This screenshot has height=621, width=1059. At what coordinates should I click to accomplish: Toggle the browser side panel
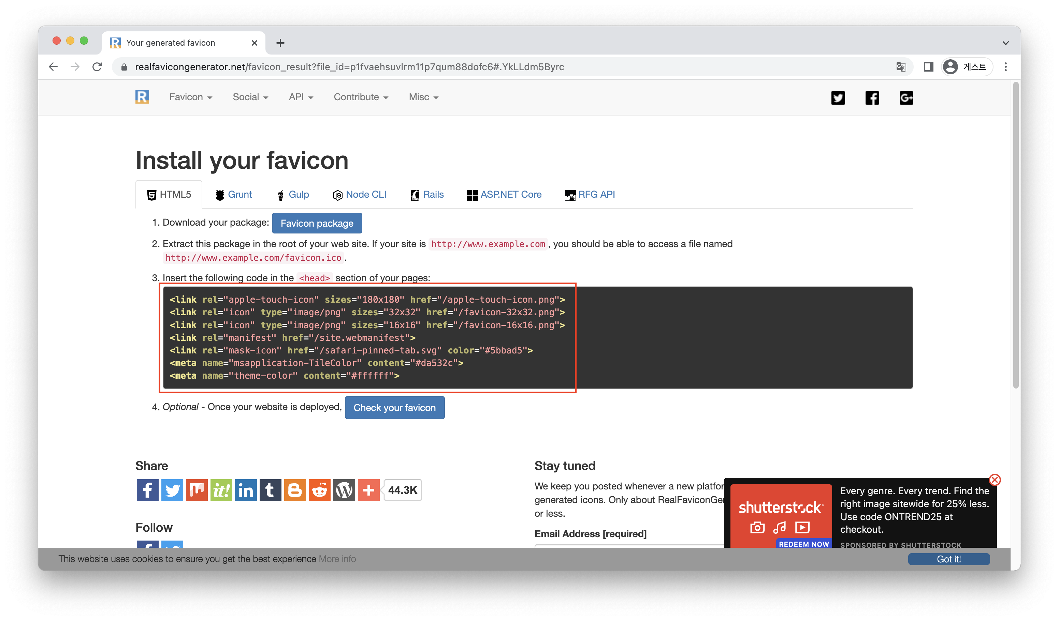point(928,67)
